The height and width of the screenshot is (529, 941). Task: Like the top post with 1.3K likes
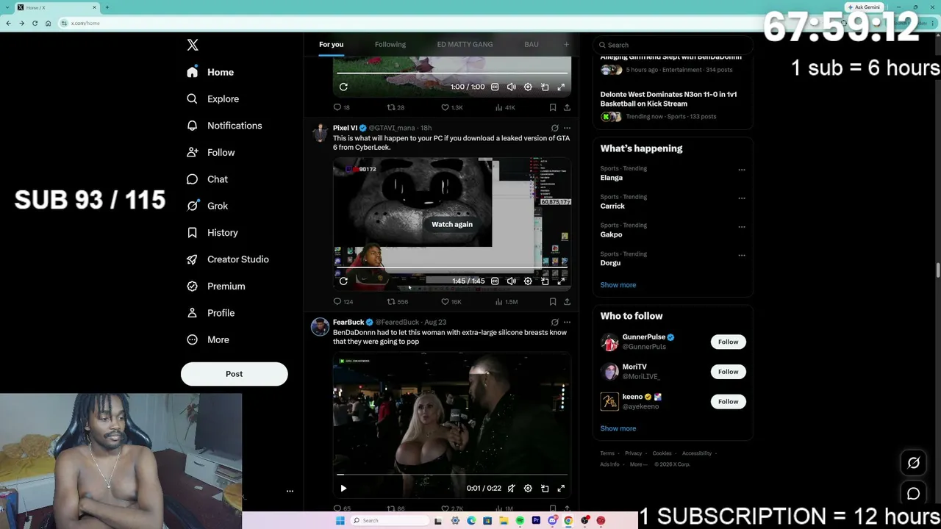tap(451, 107)
